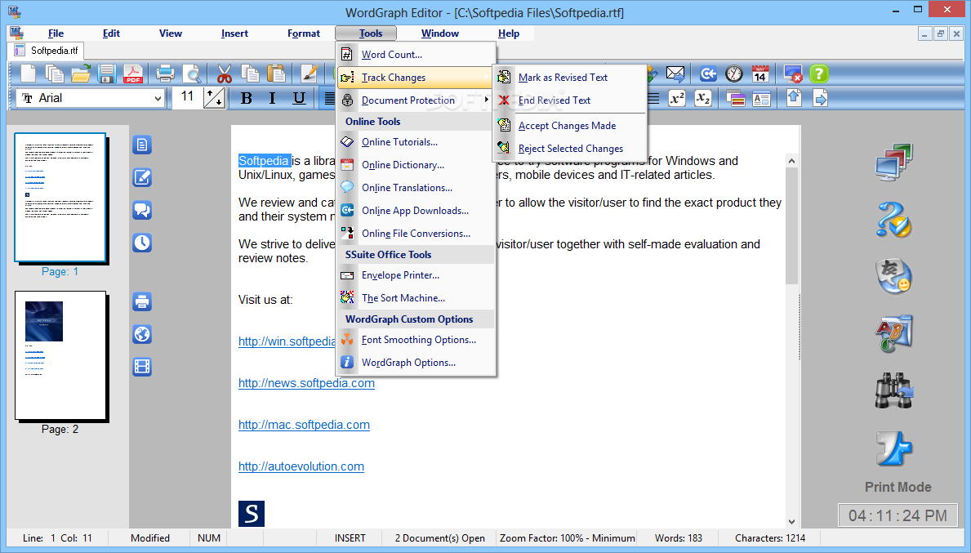This screenshot has height=553, width=971.
Task: Click the blue clock sidebar icon
Action: (x=142, y=243)
